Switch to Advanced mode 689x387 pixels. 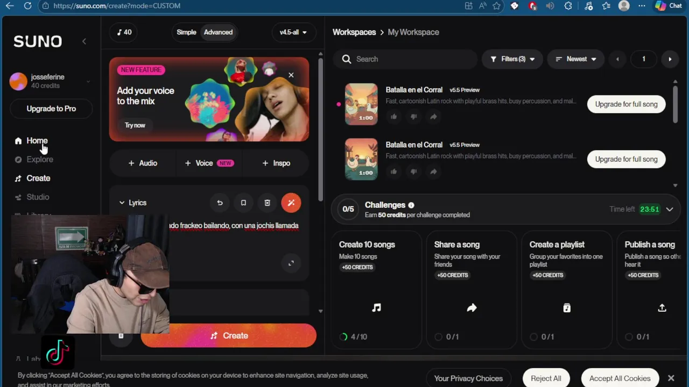tap(218, 32)
